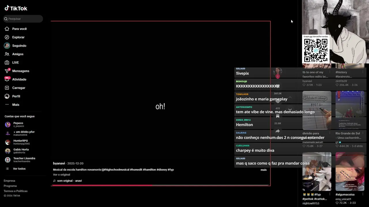Click the share arrow icon on video
This screenshot has height=207, width=369.
coord(278,131)
